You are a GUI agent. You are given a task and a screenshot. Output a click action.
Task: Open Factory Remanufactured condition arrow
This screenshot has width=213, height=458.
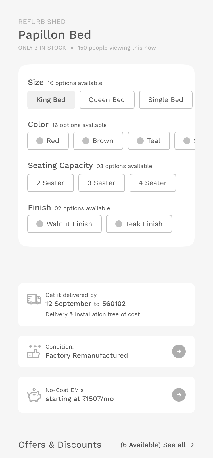(x=179, y=351)
